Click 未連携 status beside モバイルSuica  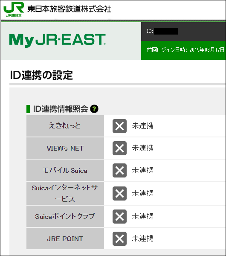pyautogui.click(x=142, y=170)
